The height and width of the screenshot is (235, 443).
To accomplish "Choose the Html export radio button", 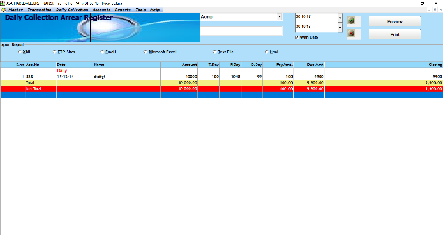I will coord(267,52).
